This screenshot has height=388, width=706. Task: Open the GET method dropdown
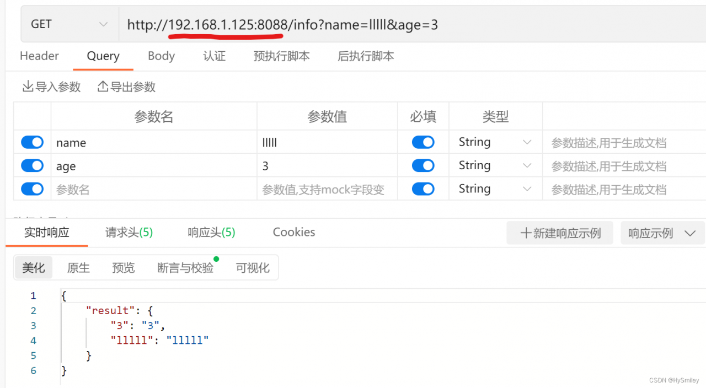[69, 24]
